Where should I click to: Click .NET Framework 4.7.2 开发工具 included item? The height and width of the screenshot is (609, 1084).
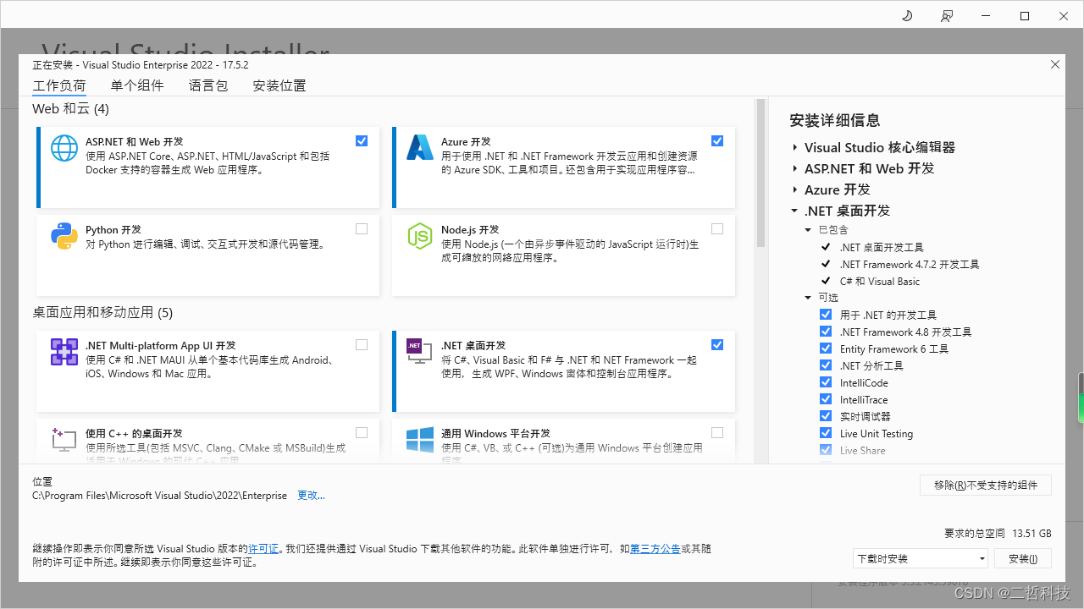pos(910,265)
